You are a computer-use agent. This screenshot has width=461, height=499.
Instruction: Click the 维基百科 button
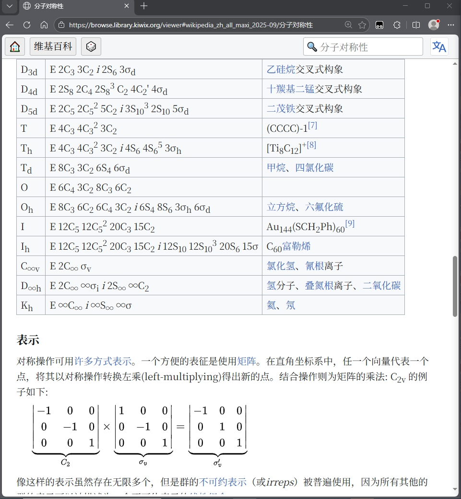click(x=53, y=46)
